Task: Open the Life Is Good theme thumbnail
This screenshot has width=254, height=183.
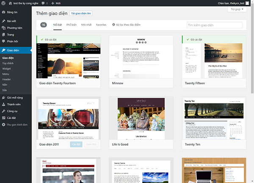Action: pos(141,118)
